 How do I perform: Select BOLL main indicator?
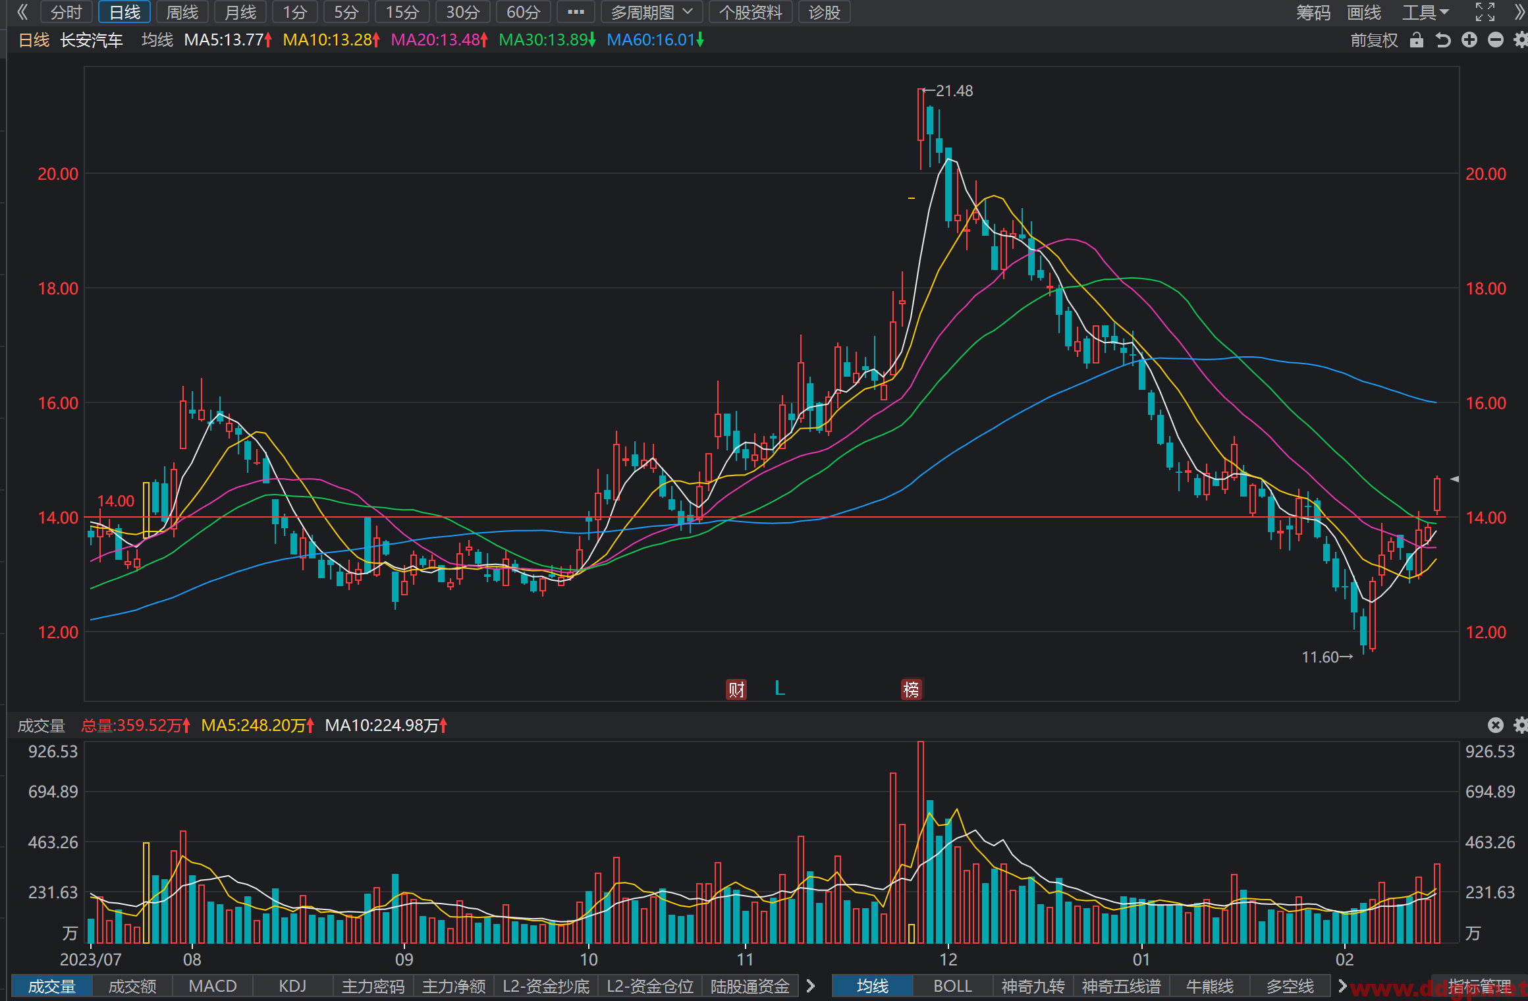point(953,986)
